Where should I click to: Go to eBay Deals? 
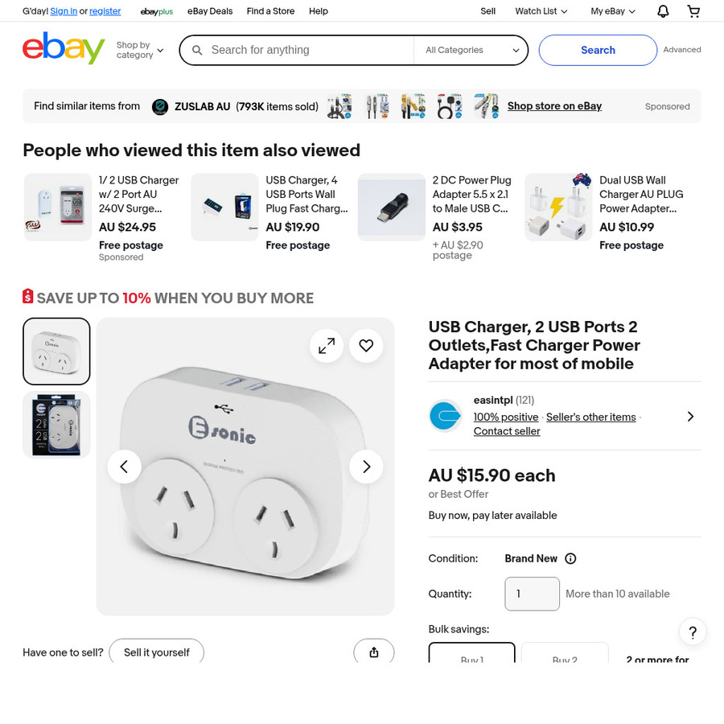[210, 11]
